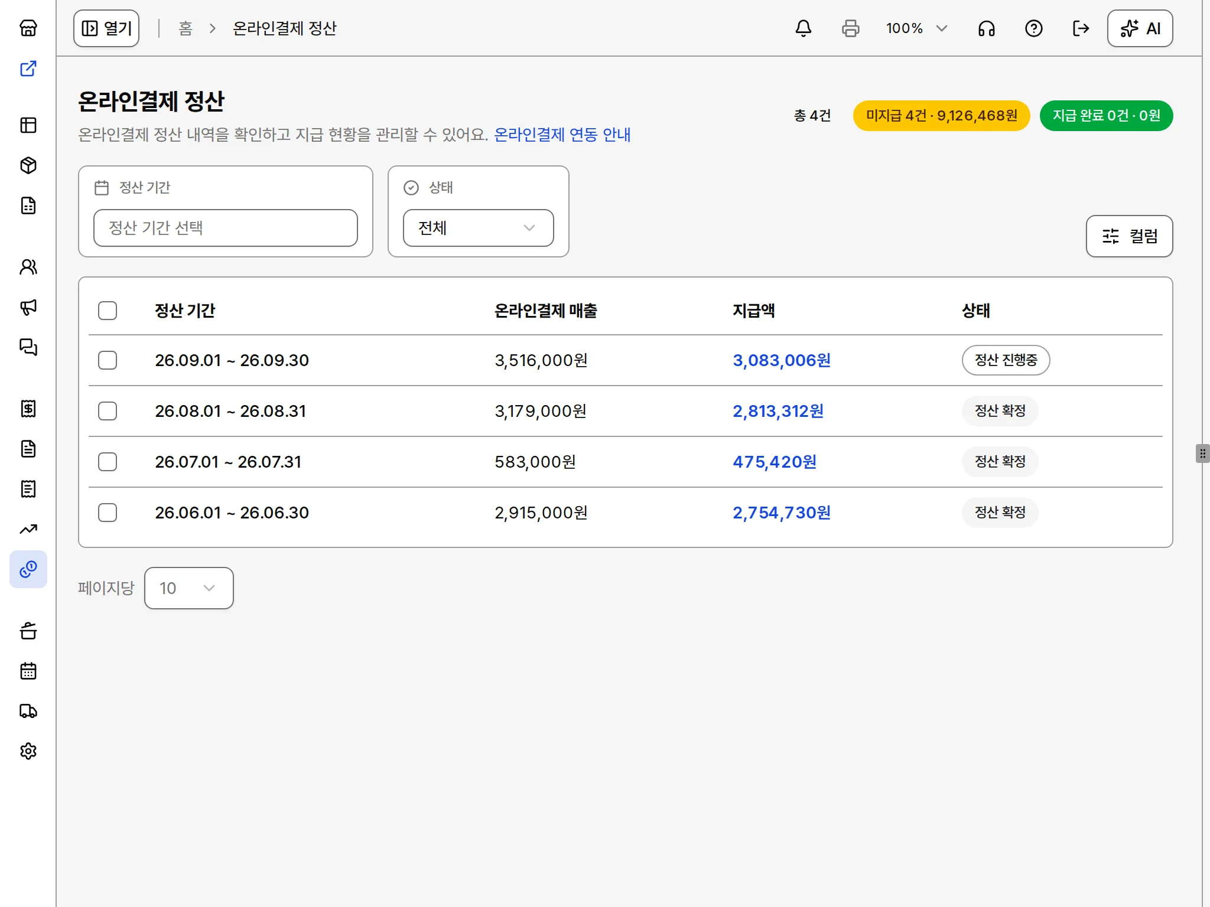Viewport: 1210px width, 907px height.
Task: Open the table layout icon in sidebar
Action: click(x=28, y=125)
